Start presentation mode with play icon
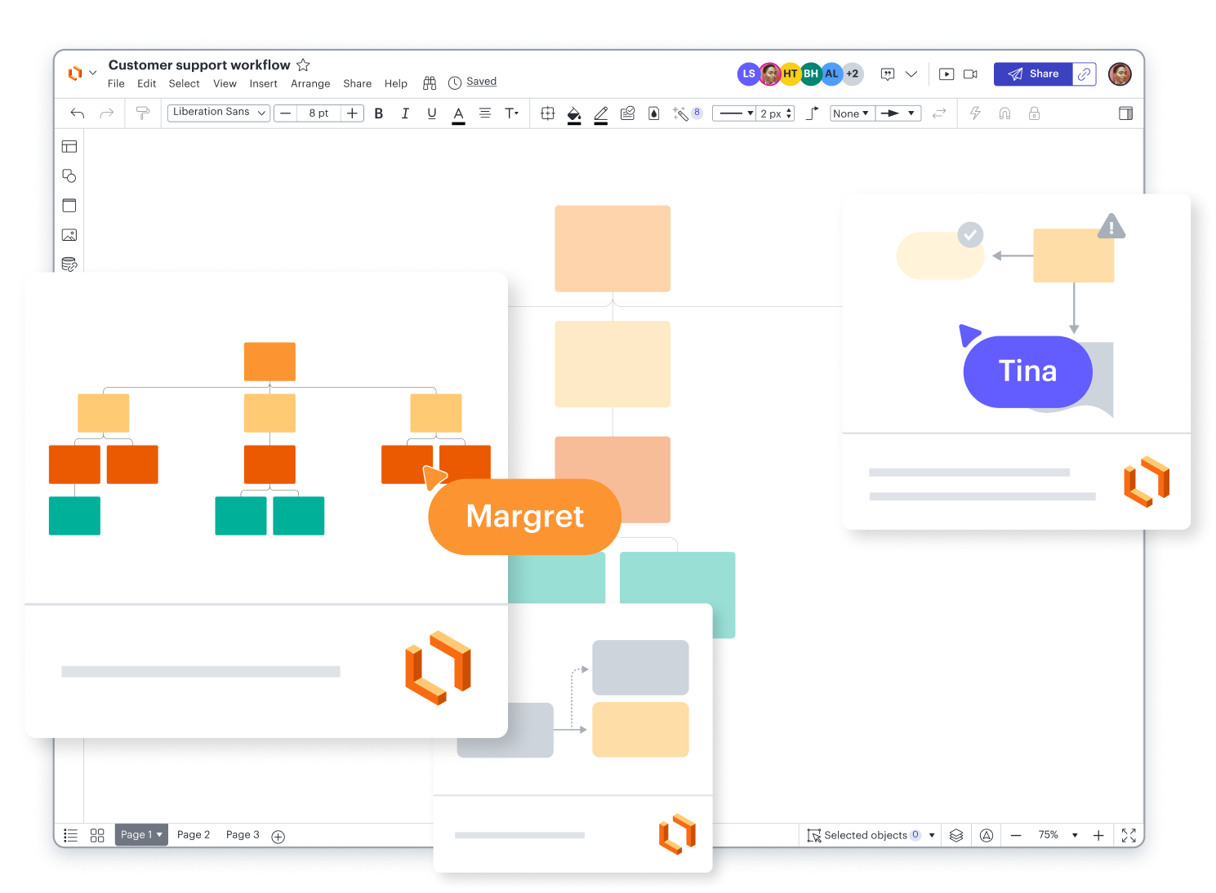The height and width of the screenshot is (893, 1216). (947, 74)
